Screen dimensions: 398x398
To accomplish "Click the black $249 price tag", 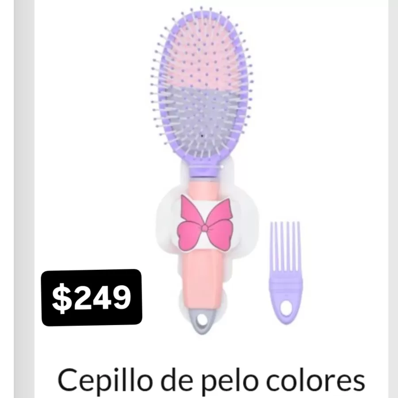I will coord(92,298).
